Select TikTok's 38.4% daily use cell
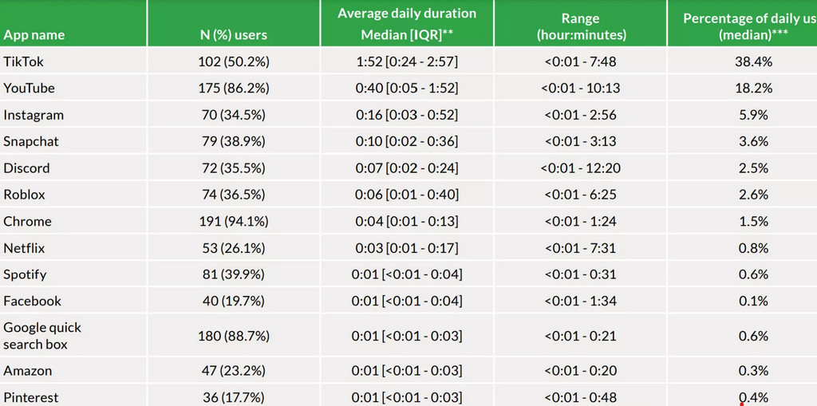This screenshot has height=406, width=817. [x=753, y=61]
